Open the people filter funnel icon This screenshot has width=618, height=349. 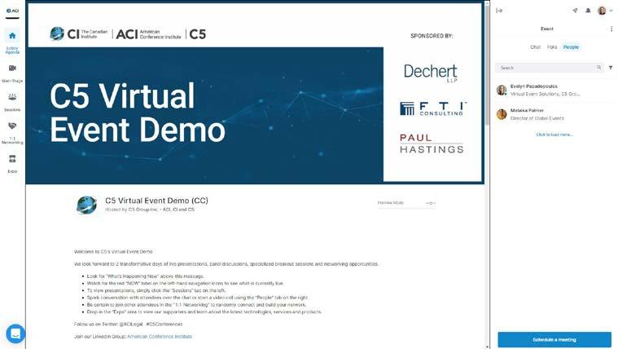[611, 68]
